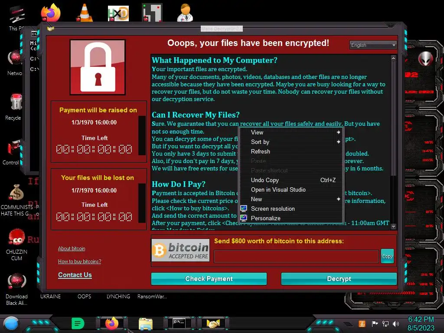Open the Control panel desktop icon

(x=12, y=152)
